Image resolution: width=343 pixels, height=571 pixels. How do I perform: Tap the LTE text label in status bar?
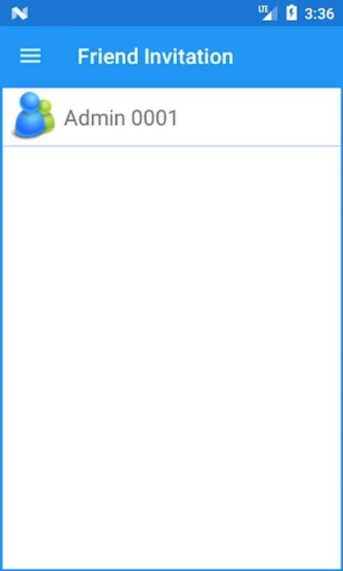pos(263,9)
